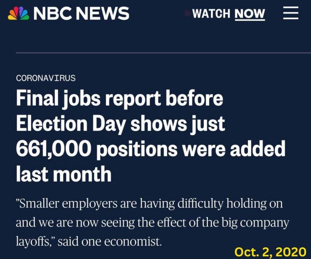
Task: Click the live indicator dot beside WATCH
Action: tap(187, 13)
